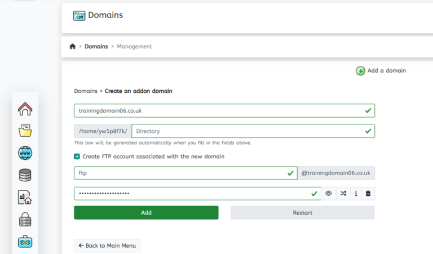Generate random password with shuffle icon
This screenshot has height=254, width=433.
343,193
